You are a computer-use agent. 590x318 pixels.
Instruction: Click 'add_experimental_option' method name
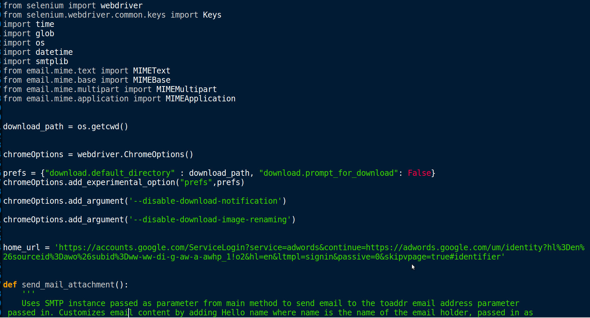point(122,182)
